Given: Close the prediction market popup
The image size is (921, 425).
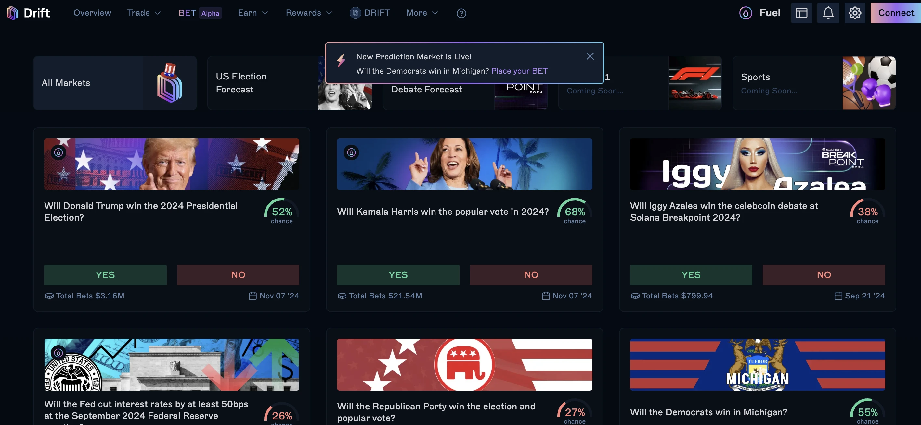Looking at the screenshot, I should click(590, 56).
